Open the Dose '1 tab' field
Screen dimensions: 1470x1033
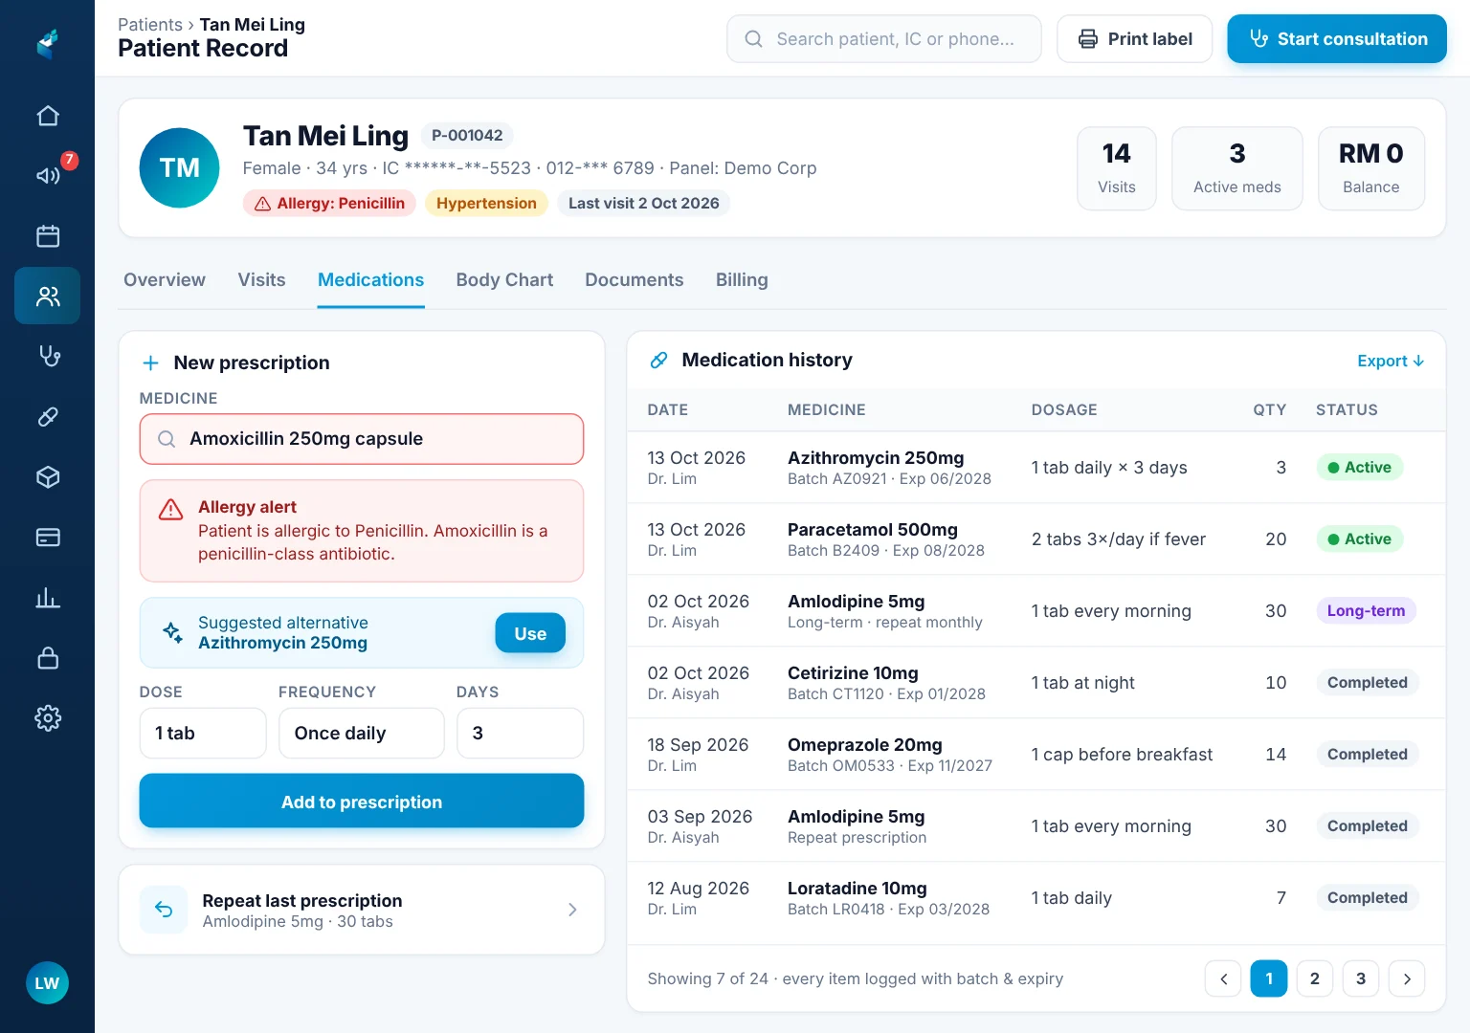(x=203, y=733)
